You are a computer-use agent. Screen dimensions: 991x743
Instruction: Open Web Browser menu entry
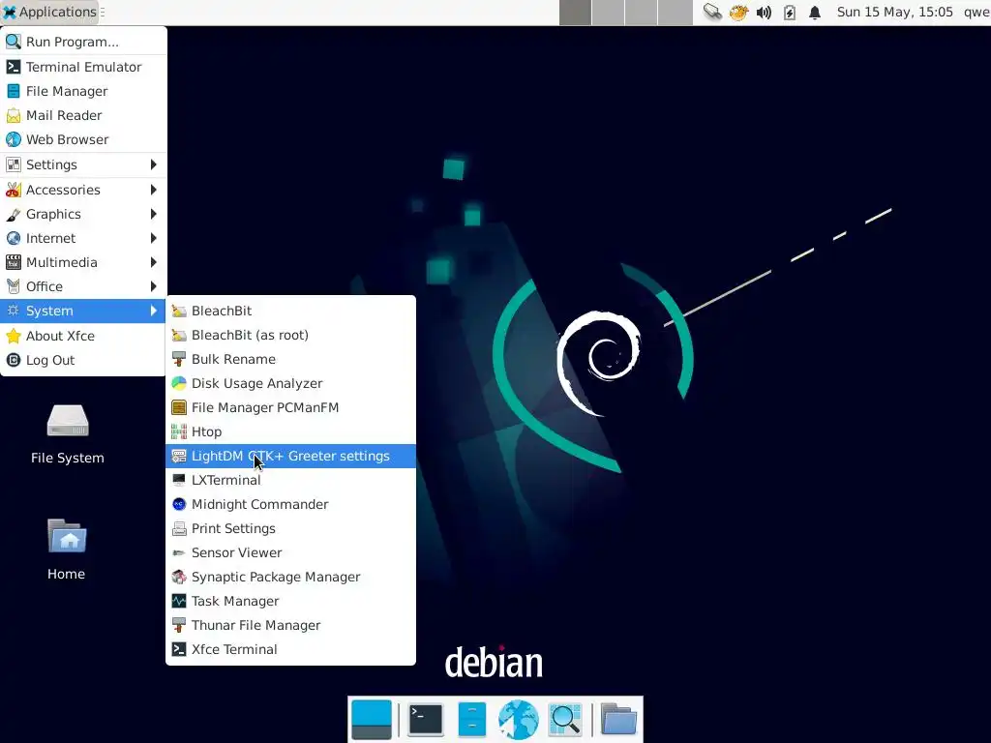tap(83, 139)
